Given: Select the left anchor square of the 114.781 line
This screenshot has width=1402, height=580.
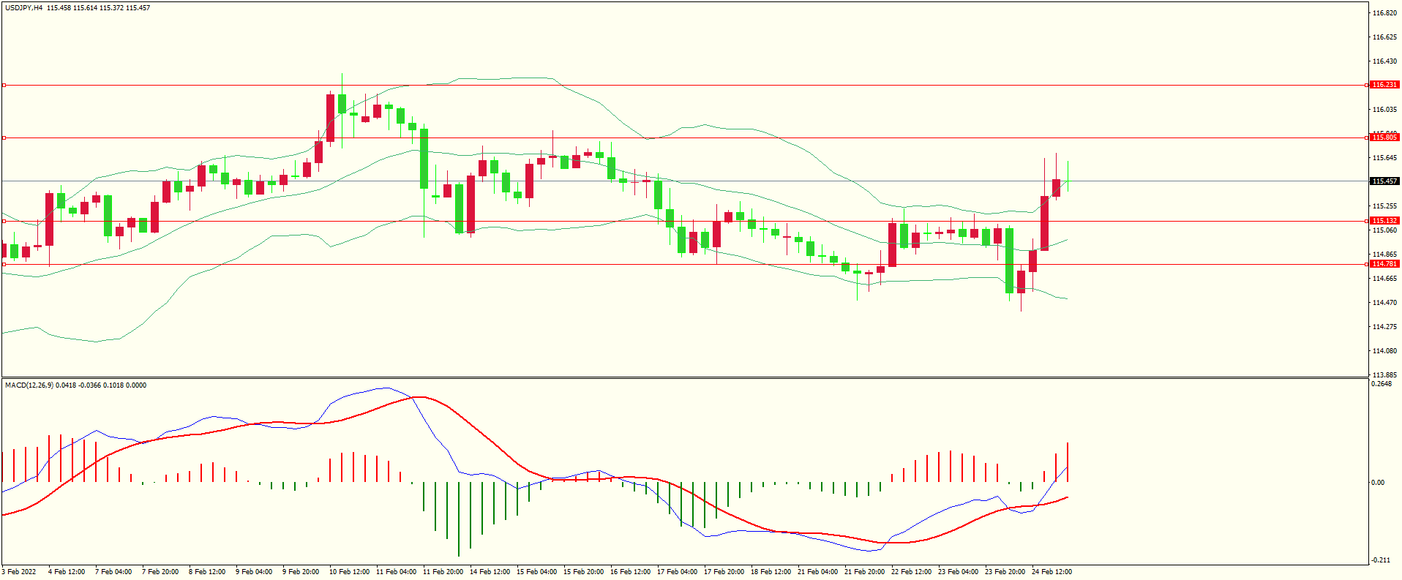Looking at the screenshot, I should point(4,264).
